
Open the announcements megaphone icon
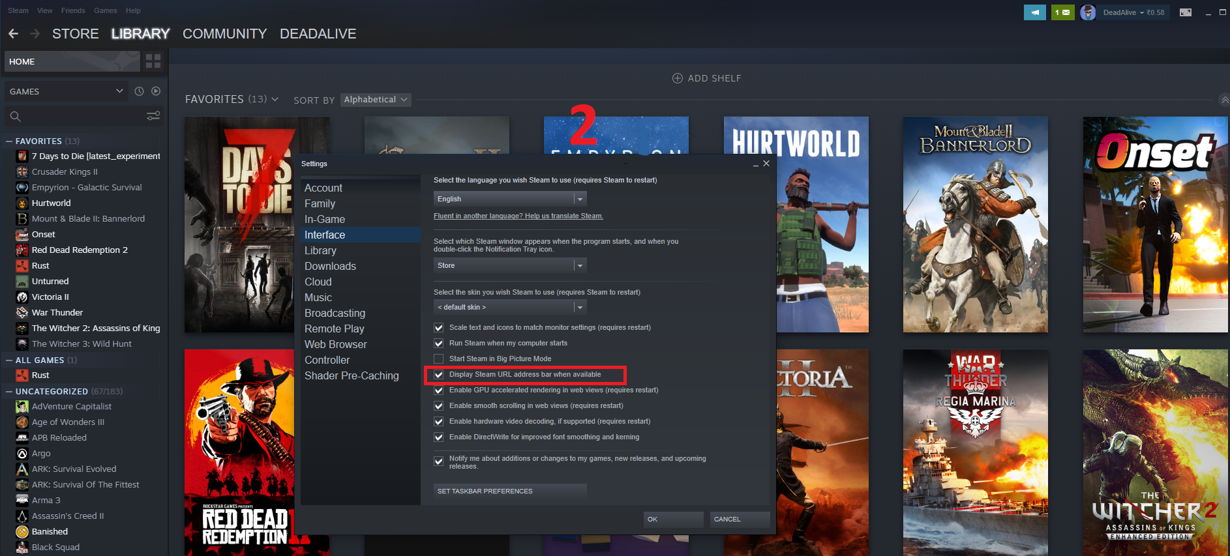point(1034,12)
